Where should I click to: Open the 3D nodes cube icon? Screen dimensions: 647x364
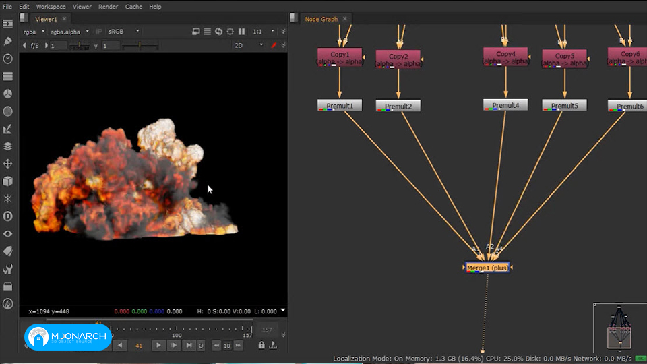click(x=8, y=181)
